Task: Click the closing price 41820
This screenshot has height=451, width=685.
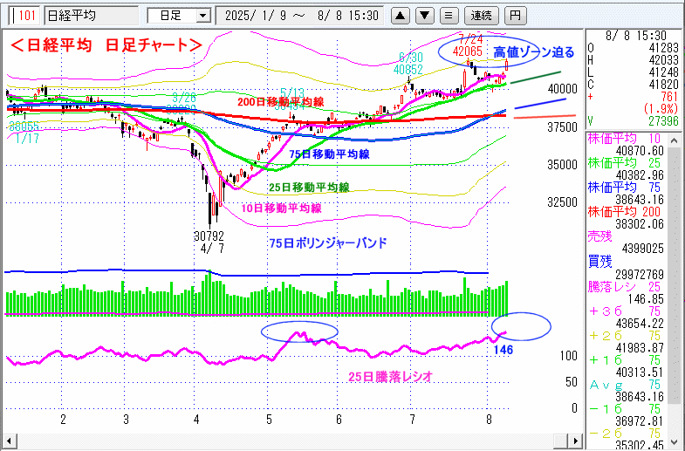Action: [x=663, y=85]
